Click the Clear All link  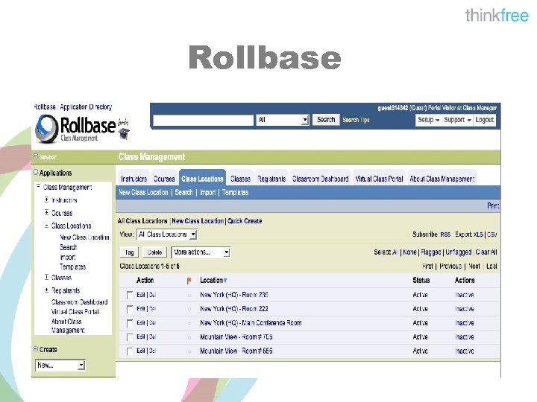point(486,252)
